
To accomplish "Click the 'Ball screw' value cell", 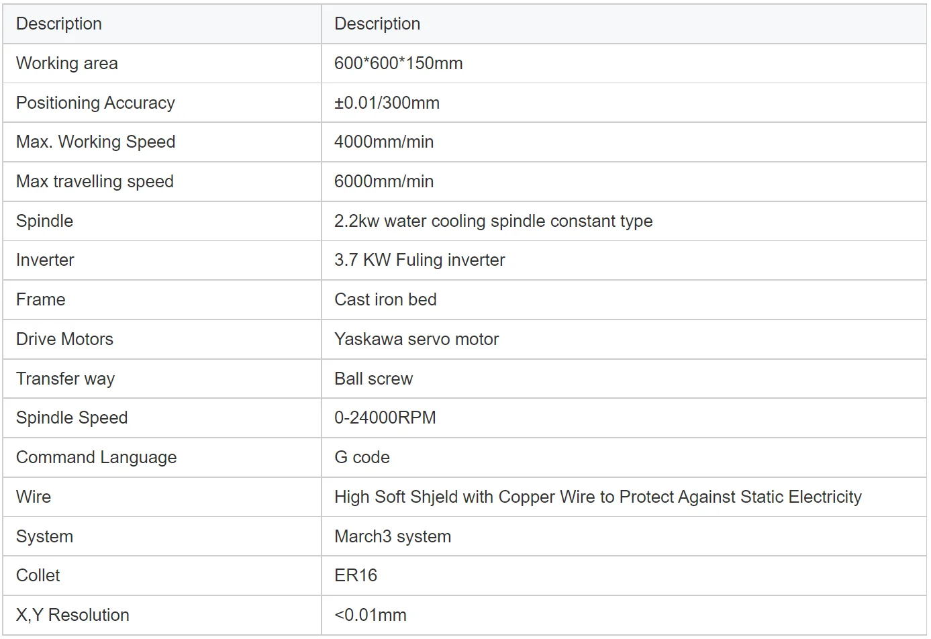I will point(373,379).
